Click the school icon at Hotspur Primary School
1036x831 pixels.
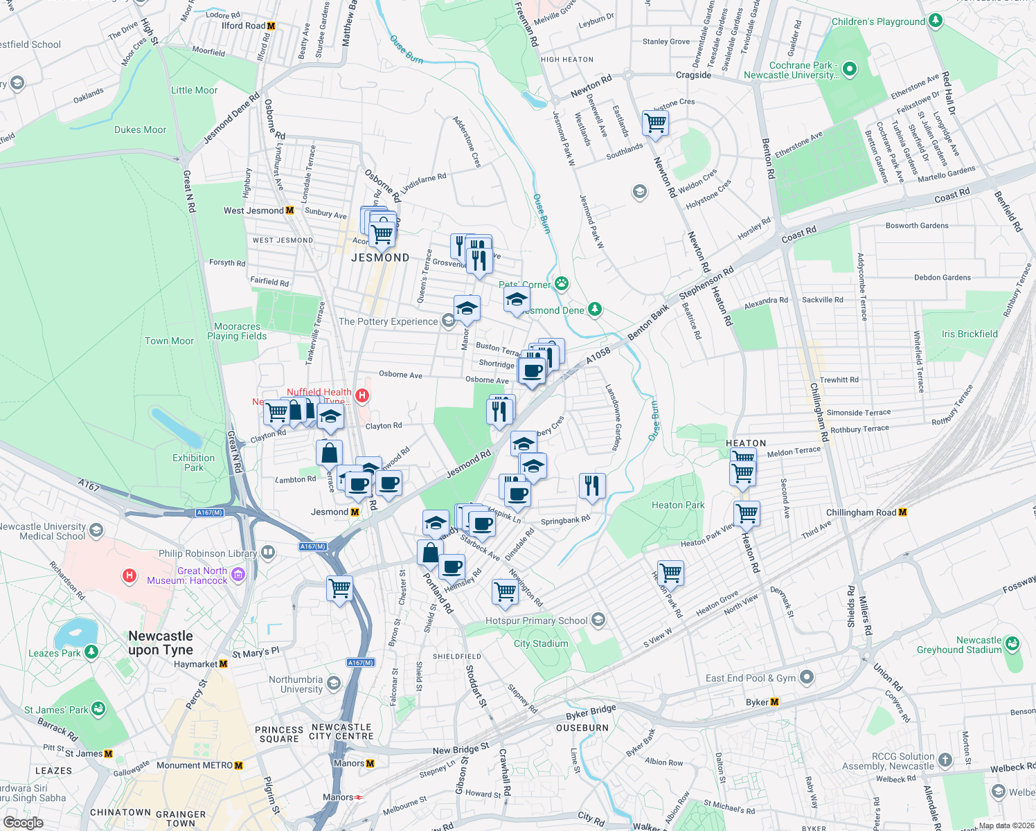(597, 620)
